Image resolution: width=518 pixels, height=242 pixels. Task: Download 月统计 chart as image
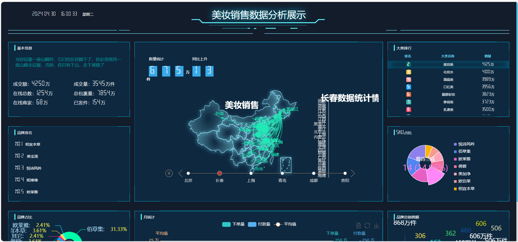coord(376,226)
